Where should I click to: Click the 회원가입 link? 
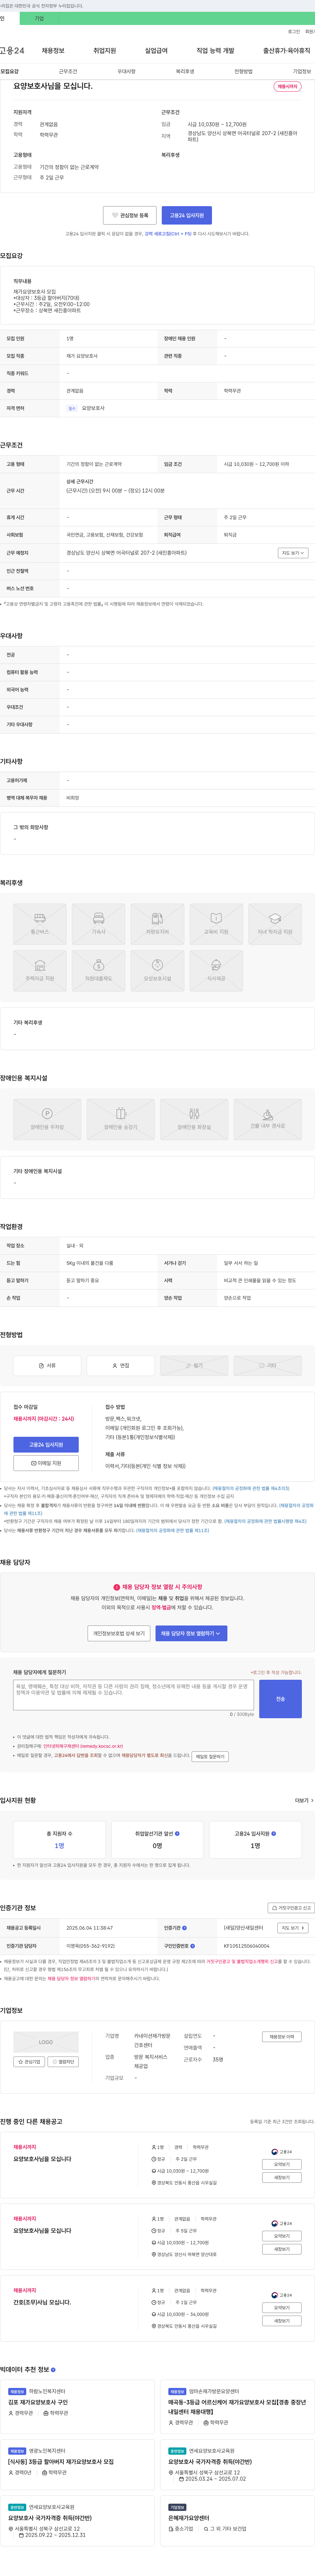(x=310, y=32)
